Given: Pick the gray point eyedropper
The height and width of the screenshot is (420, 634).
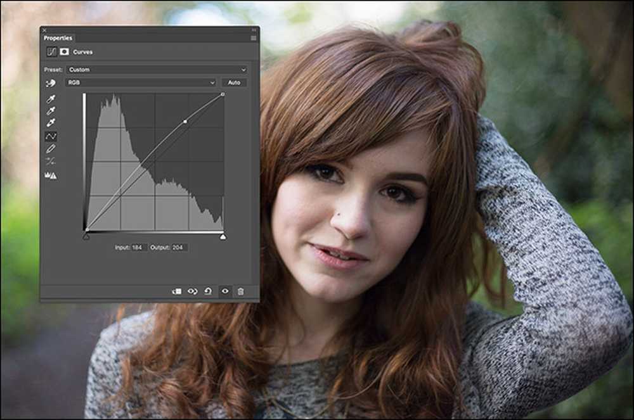Looking at the screenshot, I should click(x=51, y=111).
